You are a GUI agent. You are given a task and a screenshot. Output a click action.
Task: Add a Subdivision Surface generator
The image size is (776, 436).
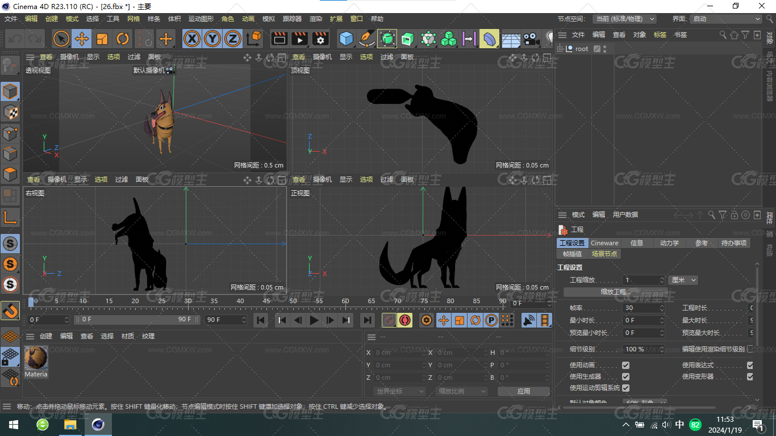pos(387,39)
